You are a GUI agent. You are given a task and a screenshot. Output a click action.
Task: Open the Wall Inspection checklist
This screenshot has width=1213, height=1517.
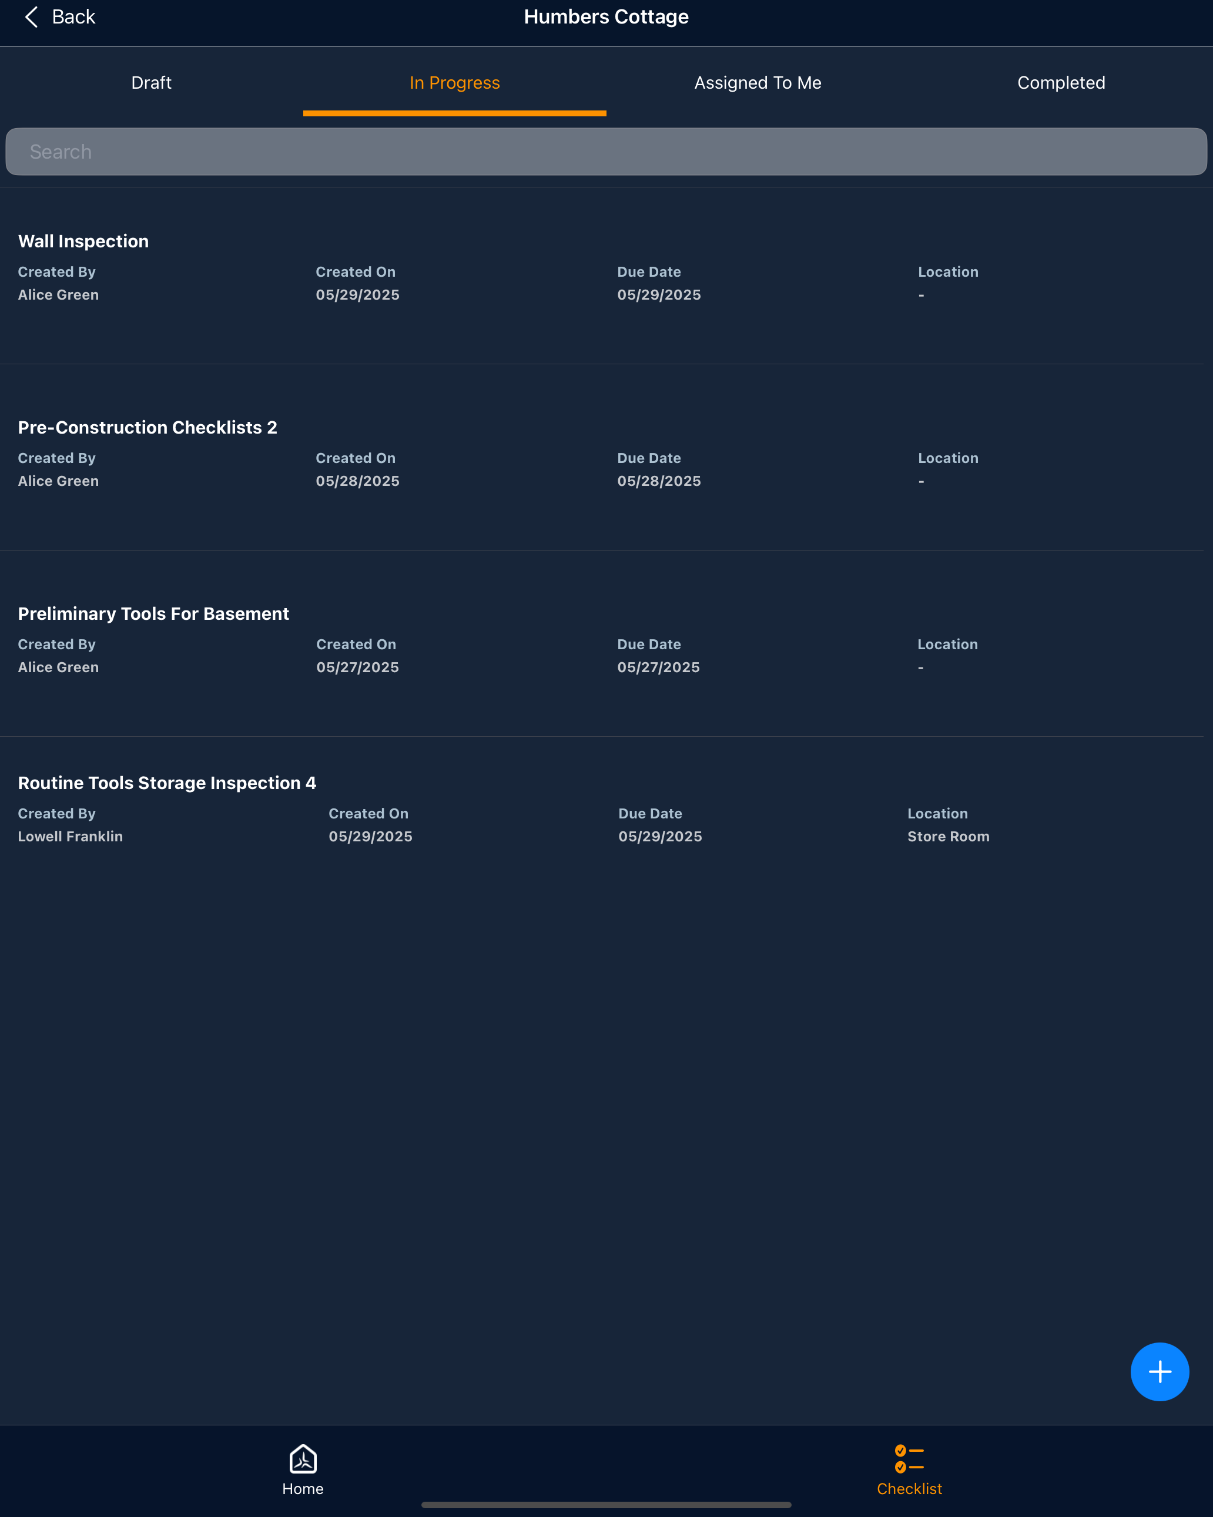[83, 241]
